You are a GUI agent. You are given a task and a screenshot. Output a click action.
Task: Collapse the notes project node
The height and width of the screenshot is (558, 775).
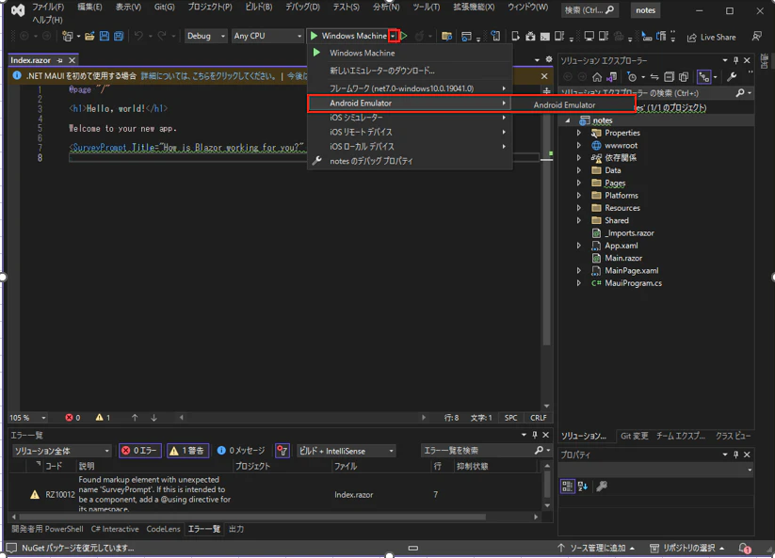568,120
